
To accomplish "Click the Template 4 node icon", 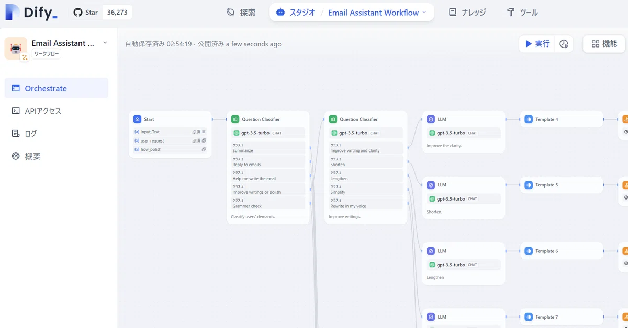I will pyautogui.click(x=529, y=119).
